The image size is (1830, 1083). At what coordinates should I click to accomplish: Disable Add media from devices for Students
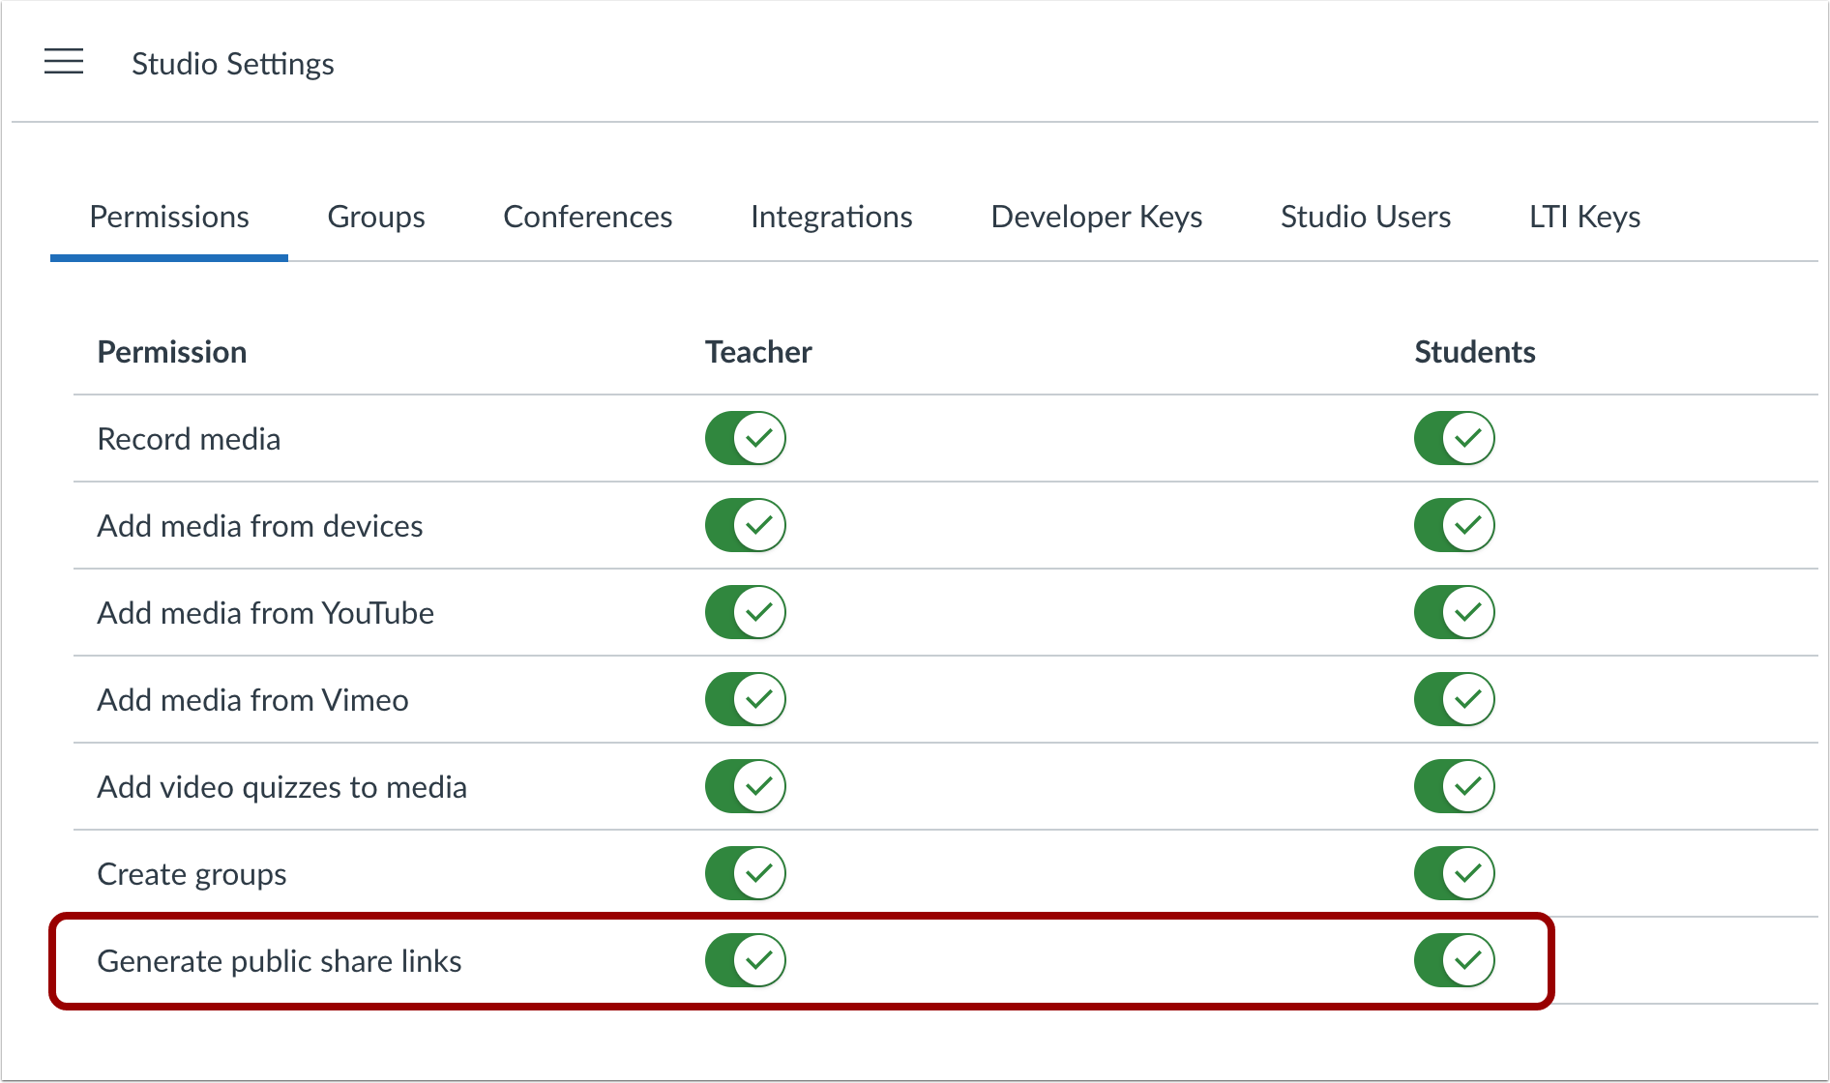(1454, 525)
